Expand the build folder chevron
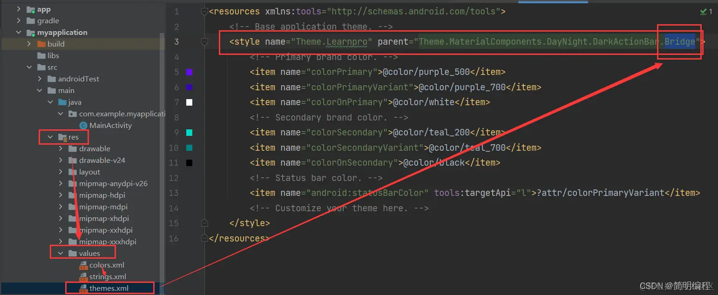 pyautogui.click(x=29, y=44)
